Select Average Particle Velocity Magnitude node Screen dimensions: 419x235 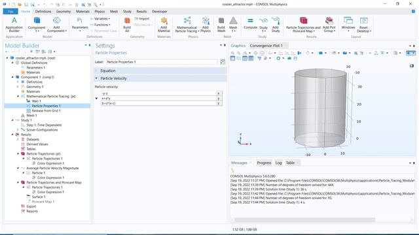coord(52,168)
